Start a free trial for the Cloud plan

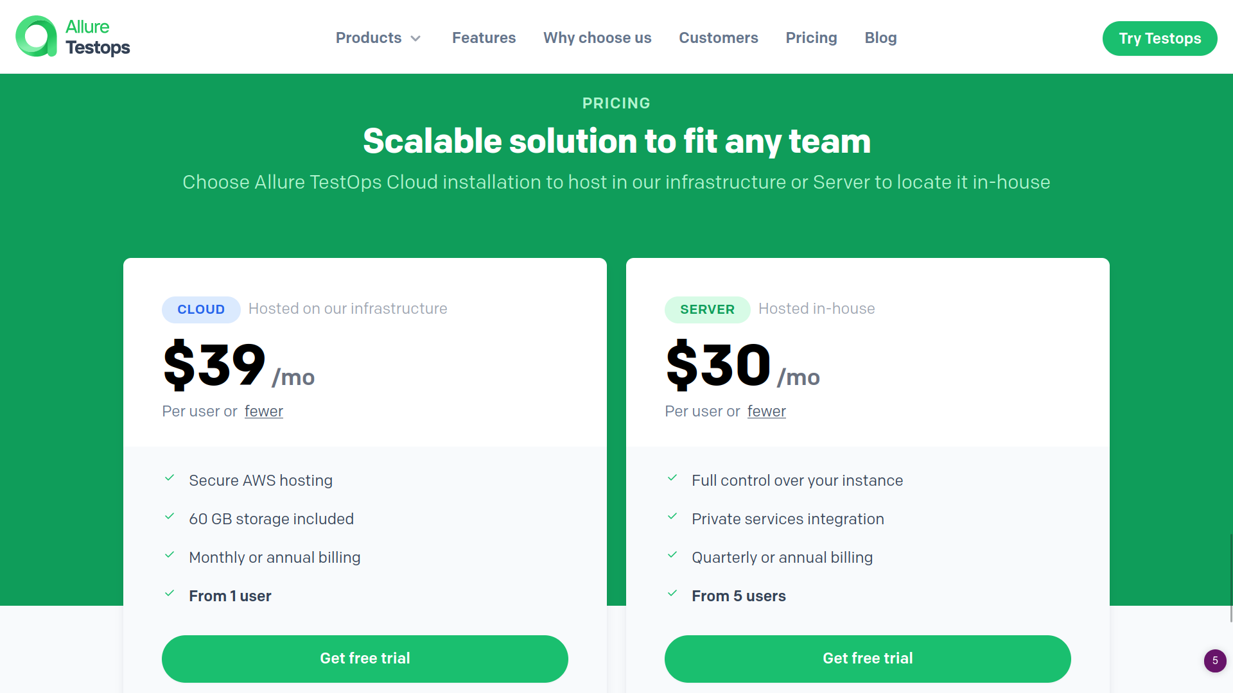(364, 658)
